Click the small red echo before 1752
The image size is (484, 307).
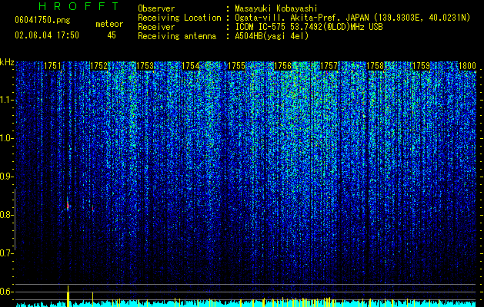(92, 209)
